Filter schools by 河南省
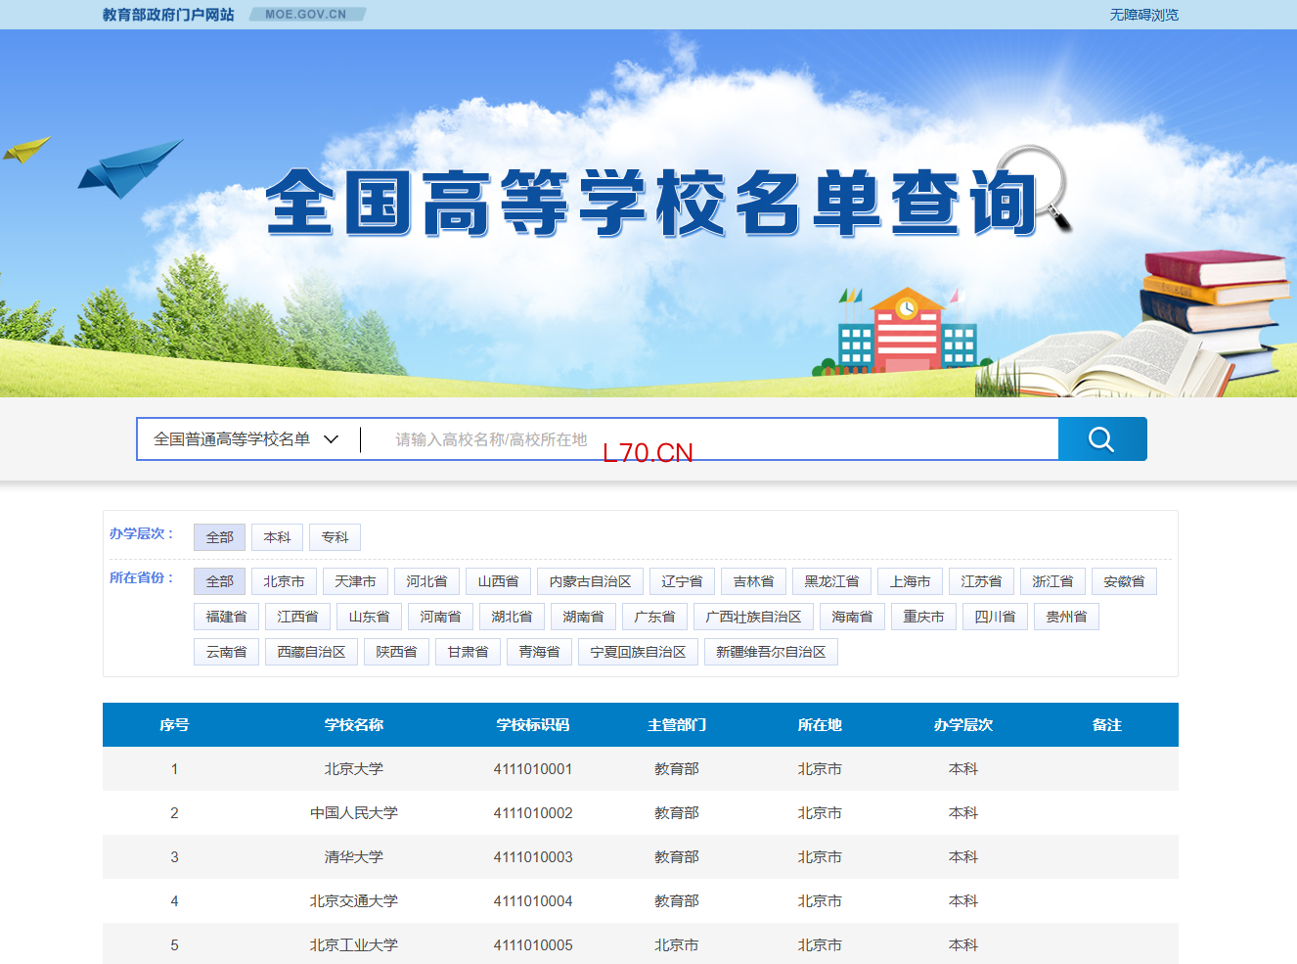 click(440, 617)
